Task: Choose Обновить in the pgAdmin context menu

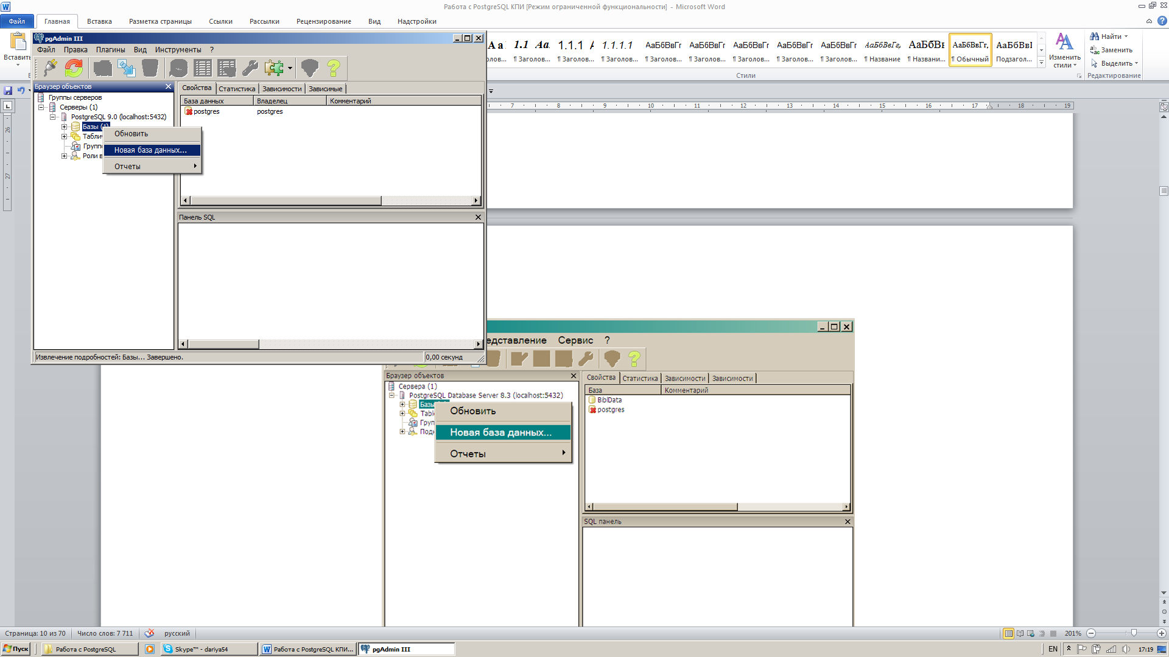Action: point(152,134)
